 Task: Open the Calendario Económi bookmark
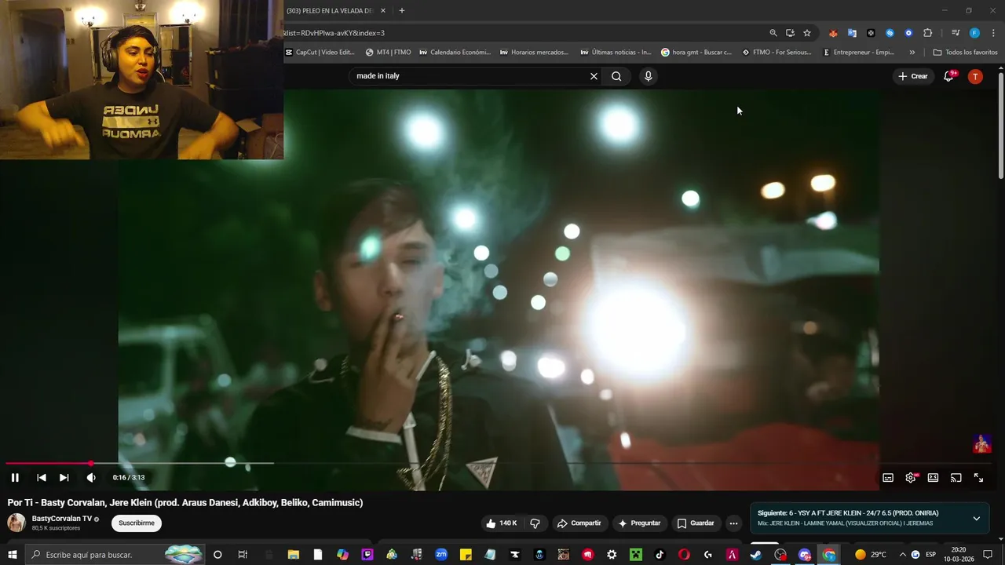coord(455,53)
